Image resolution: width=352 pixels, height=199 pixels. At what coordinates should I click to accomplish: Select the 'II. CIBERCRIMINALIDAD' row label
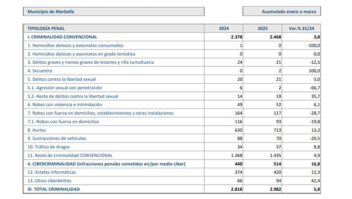click(106, 164)
